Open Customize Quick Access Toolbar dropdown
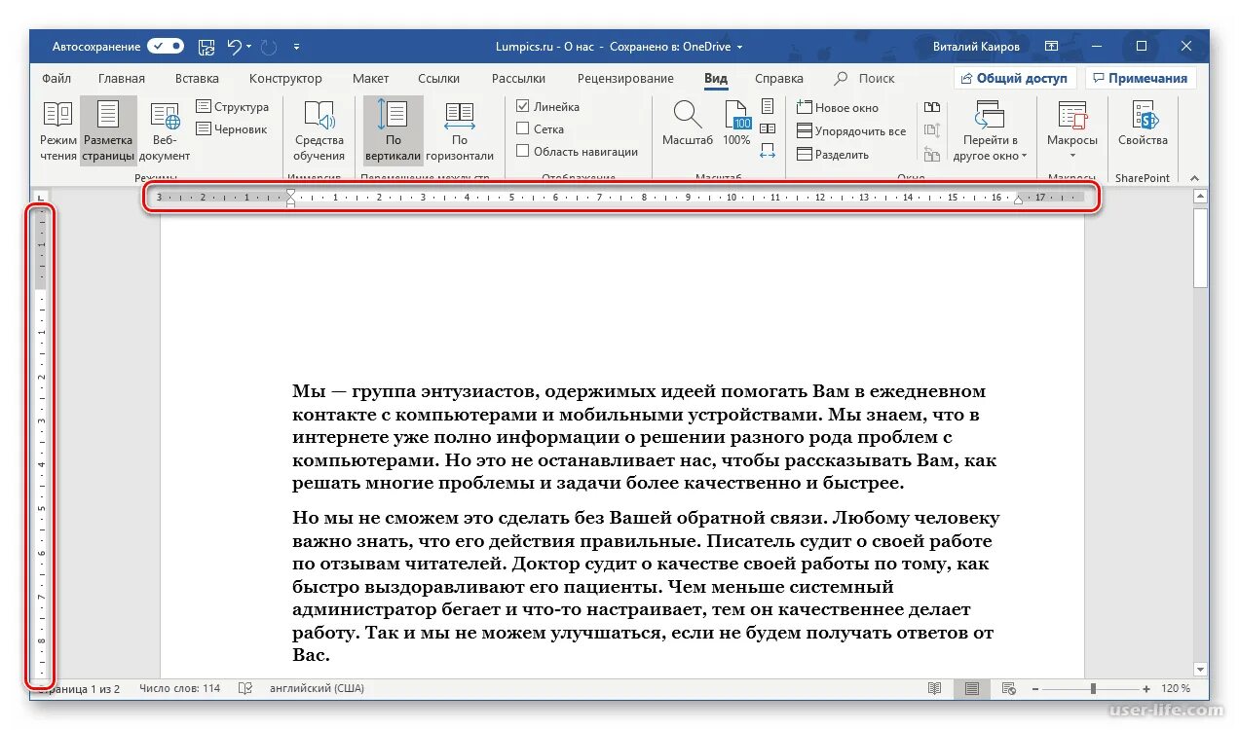The width and height of the screenshot is (1239, 730). click(297, 46)
